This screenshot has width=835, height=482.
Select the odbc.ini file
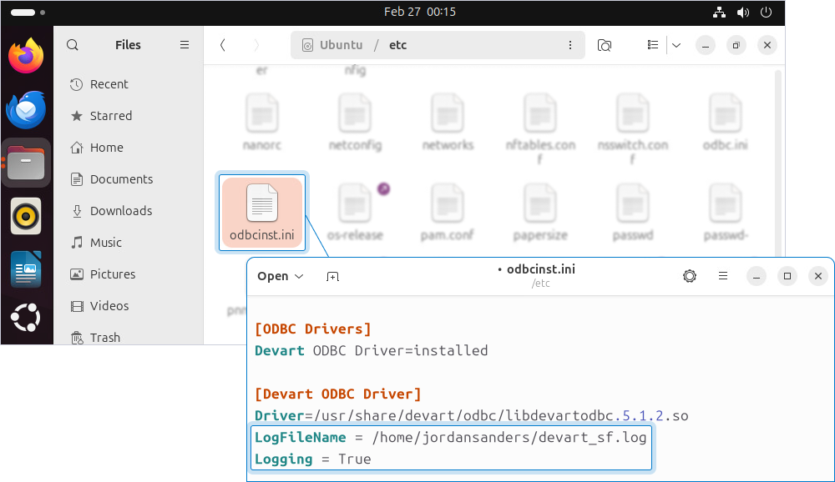(x=726, y=123)
